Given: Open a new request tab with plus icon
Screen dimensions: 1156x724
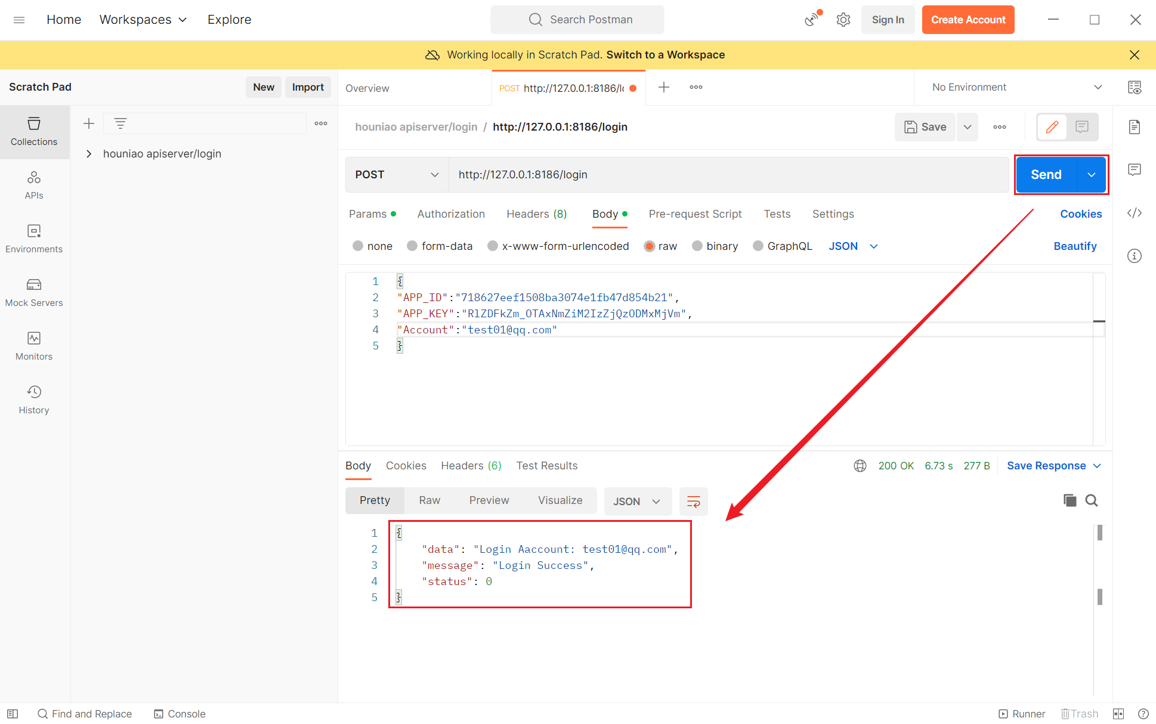Looking at the screenshot, I should pos(664,88).
